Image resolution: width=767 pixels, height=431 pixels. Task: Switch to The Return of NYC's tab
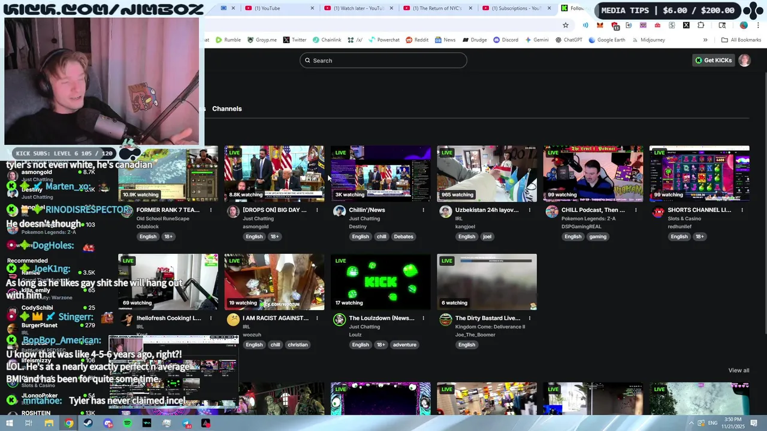(437, 8)
